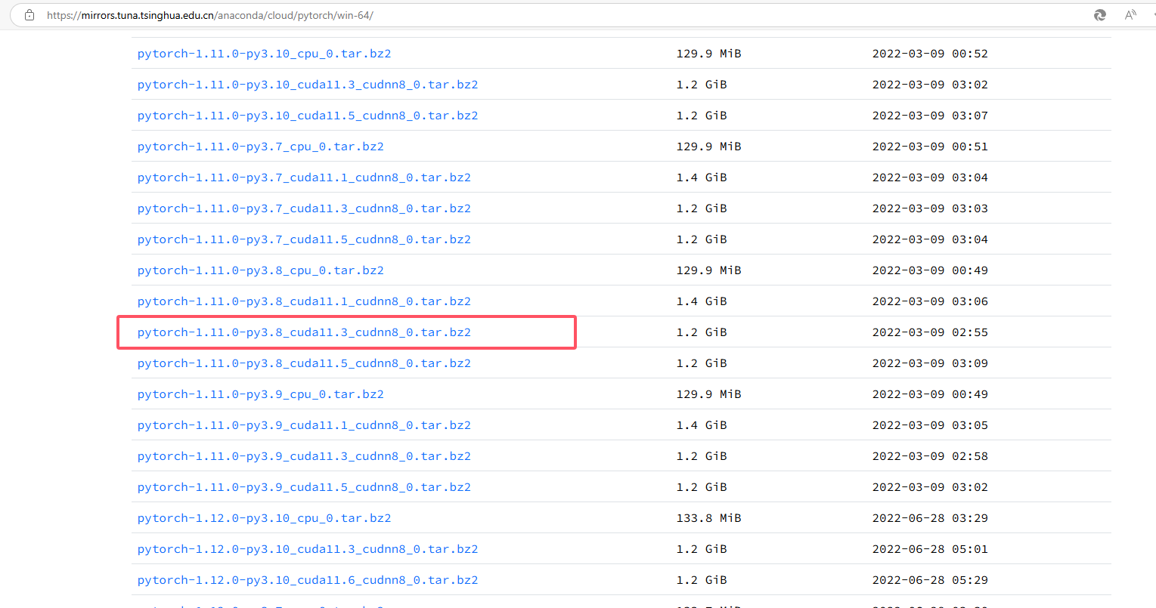
Task: Download pytorch-1.11.0-py3.7_cuda11.1_cudnn8_0.tar.bz2
Action: [304, 177]
